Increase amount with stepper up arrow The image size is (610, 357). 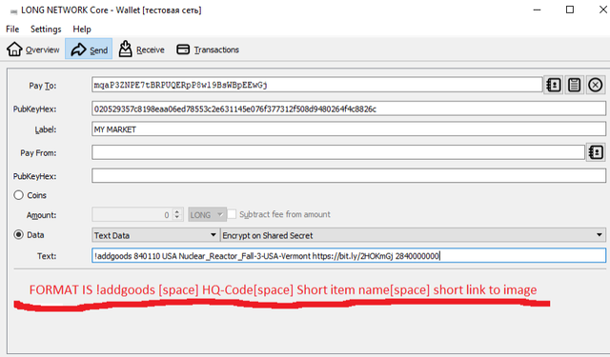point(177,211)
